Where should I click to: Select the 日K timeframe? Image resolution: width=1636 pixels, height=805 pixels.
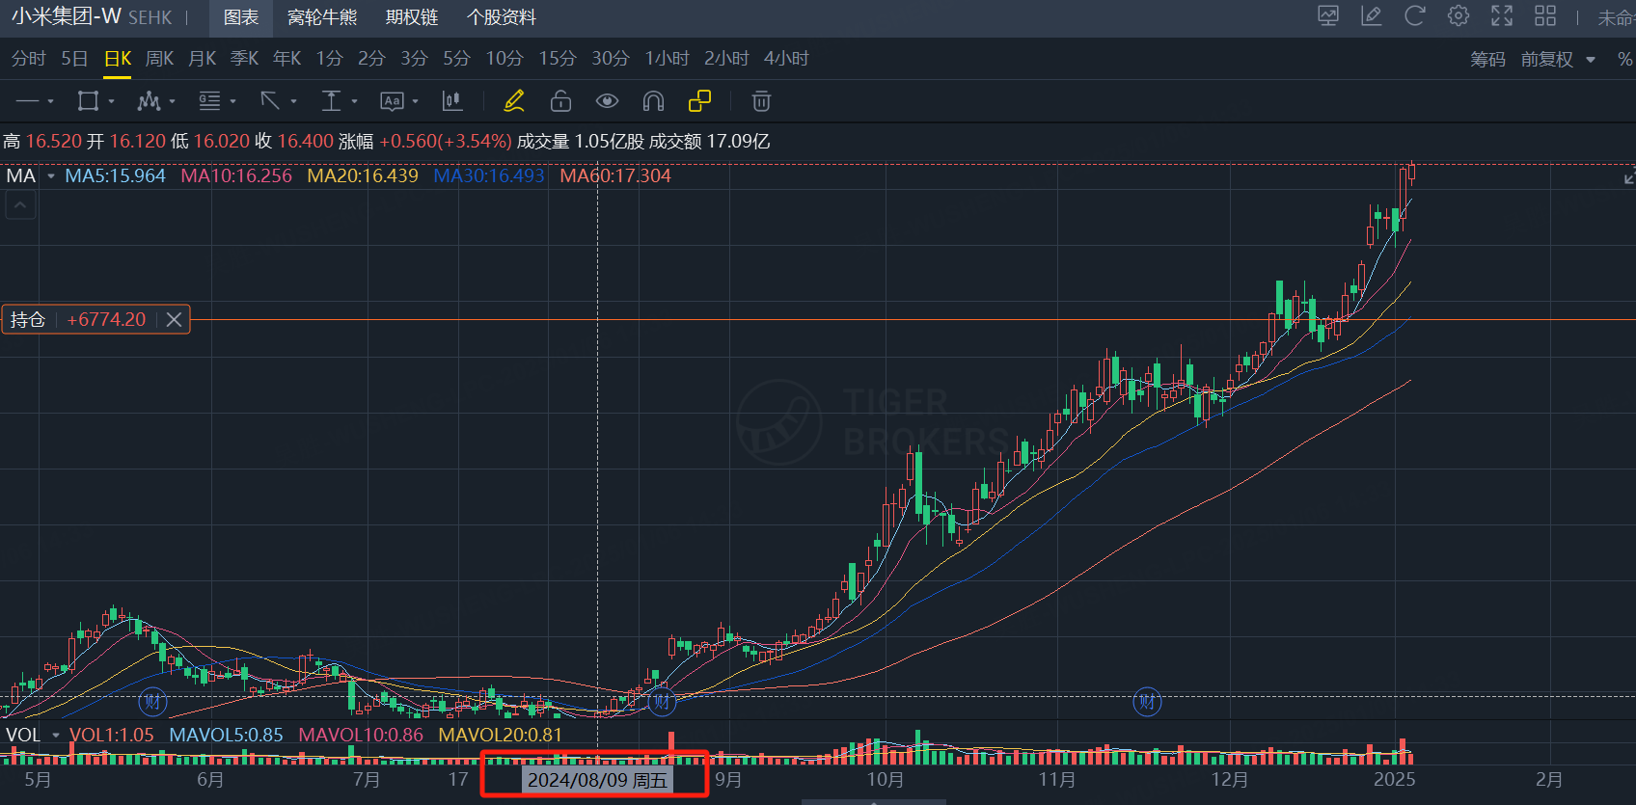(x=118, y=59)
